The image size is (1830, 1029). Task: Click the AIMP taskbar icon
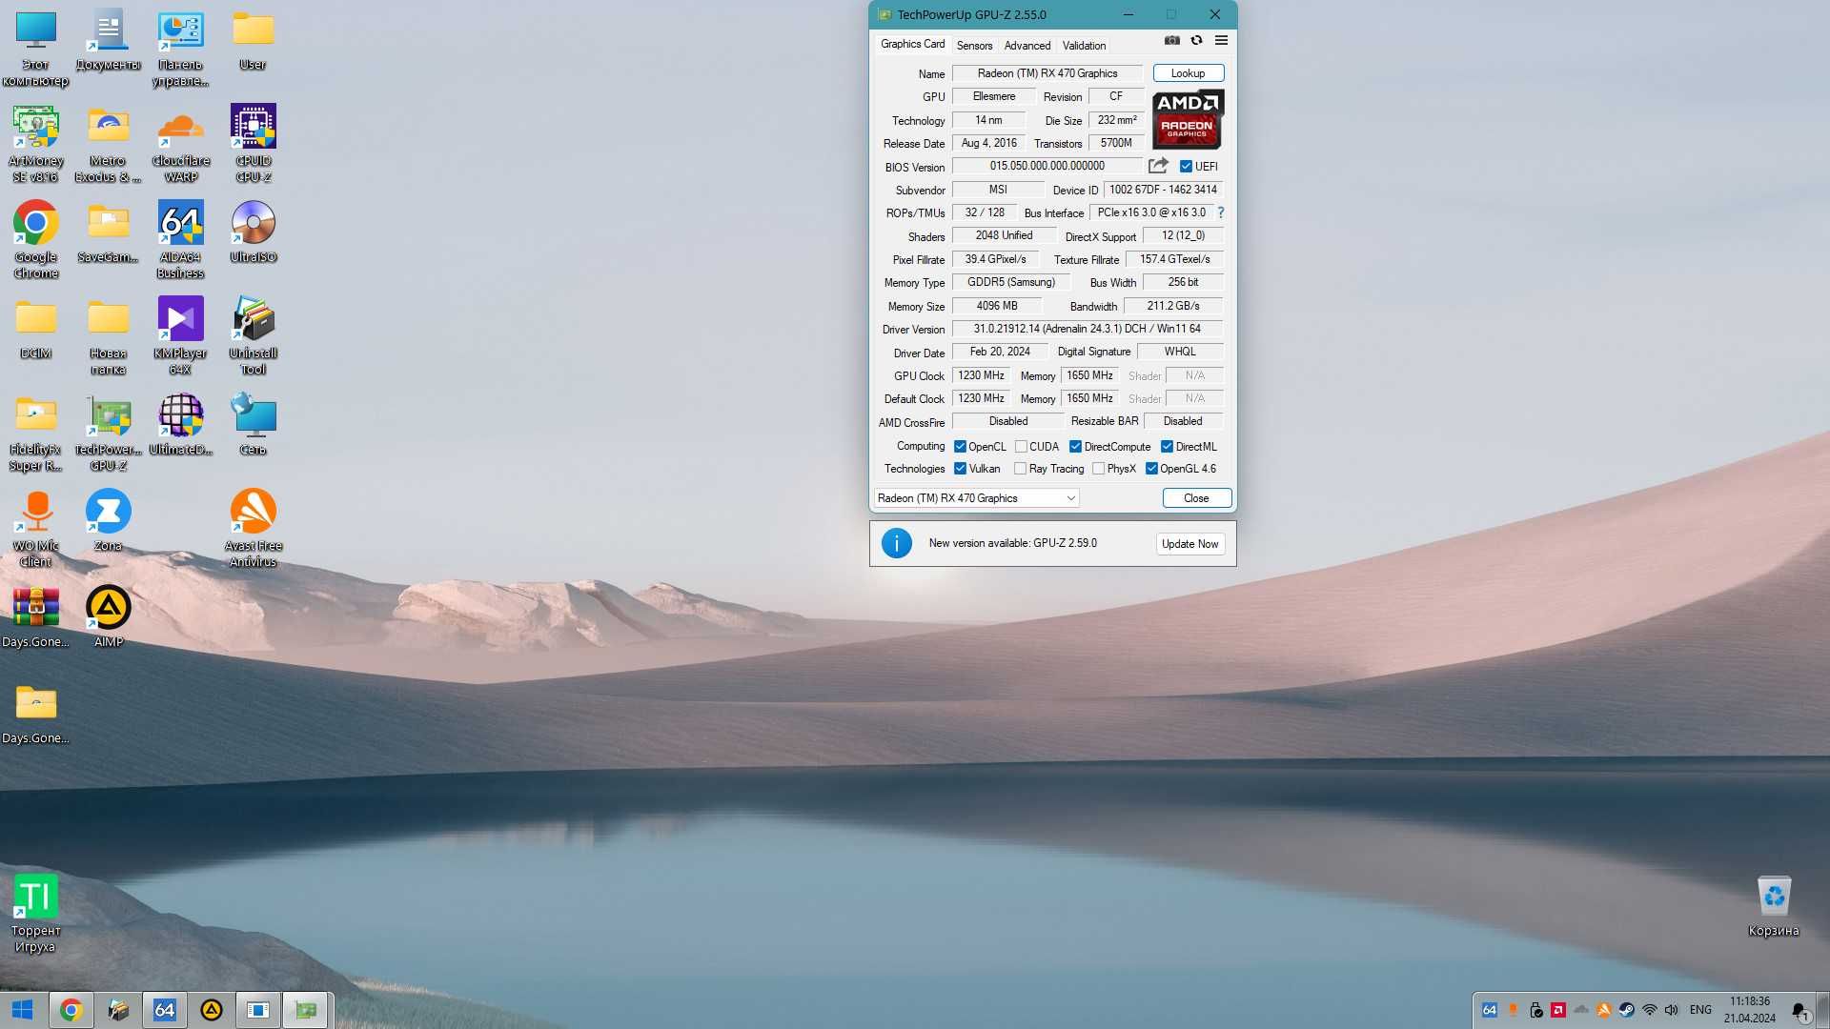click(x=212, y=1010)
